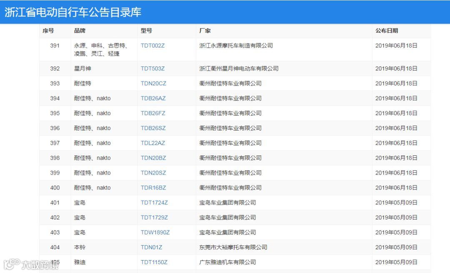Click serial number 400
Screen dimensions: 450x273
tap(55, 187)
